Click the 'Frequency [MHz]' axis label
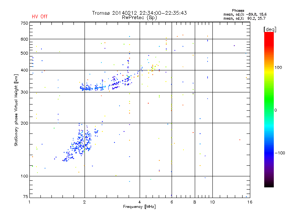Screen dimensions: 294x220 [139, 207]
